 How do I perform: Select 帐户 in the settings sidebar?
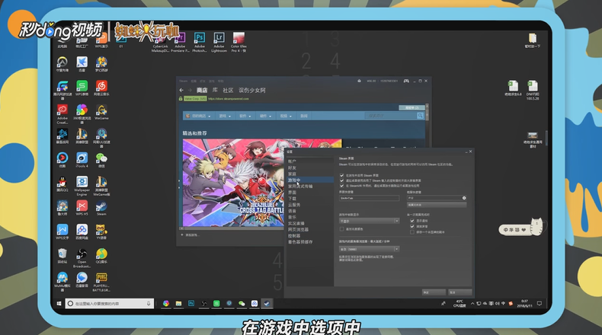click(292, 161)
